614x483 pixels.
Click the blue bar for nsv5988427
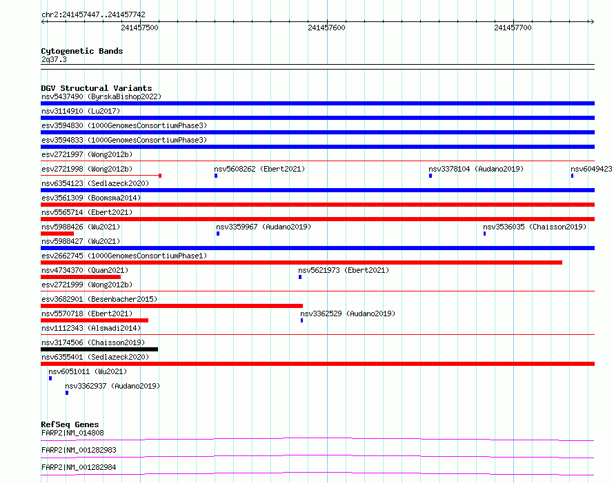coord(317,248)
